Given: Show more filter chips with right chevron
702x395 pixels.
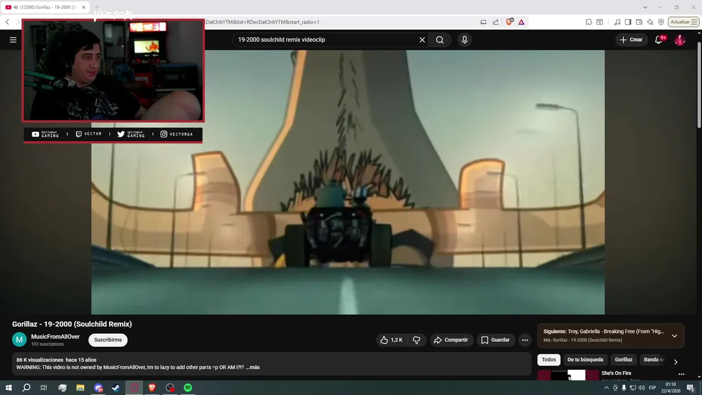Looking at the screenshot, I should pos(676,362).
